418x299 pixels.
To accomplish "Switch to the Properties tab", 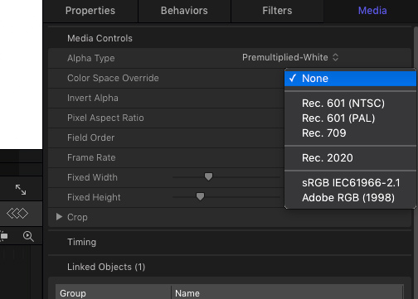I will (x=90, y=11).
